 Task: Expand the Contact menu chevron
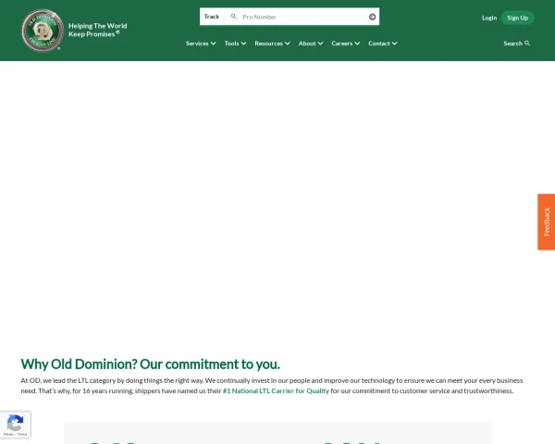pos(394,43)
